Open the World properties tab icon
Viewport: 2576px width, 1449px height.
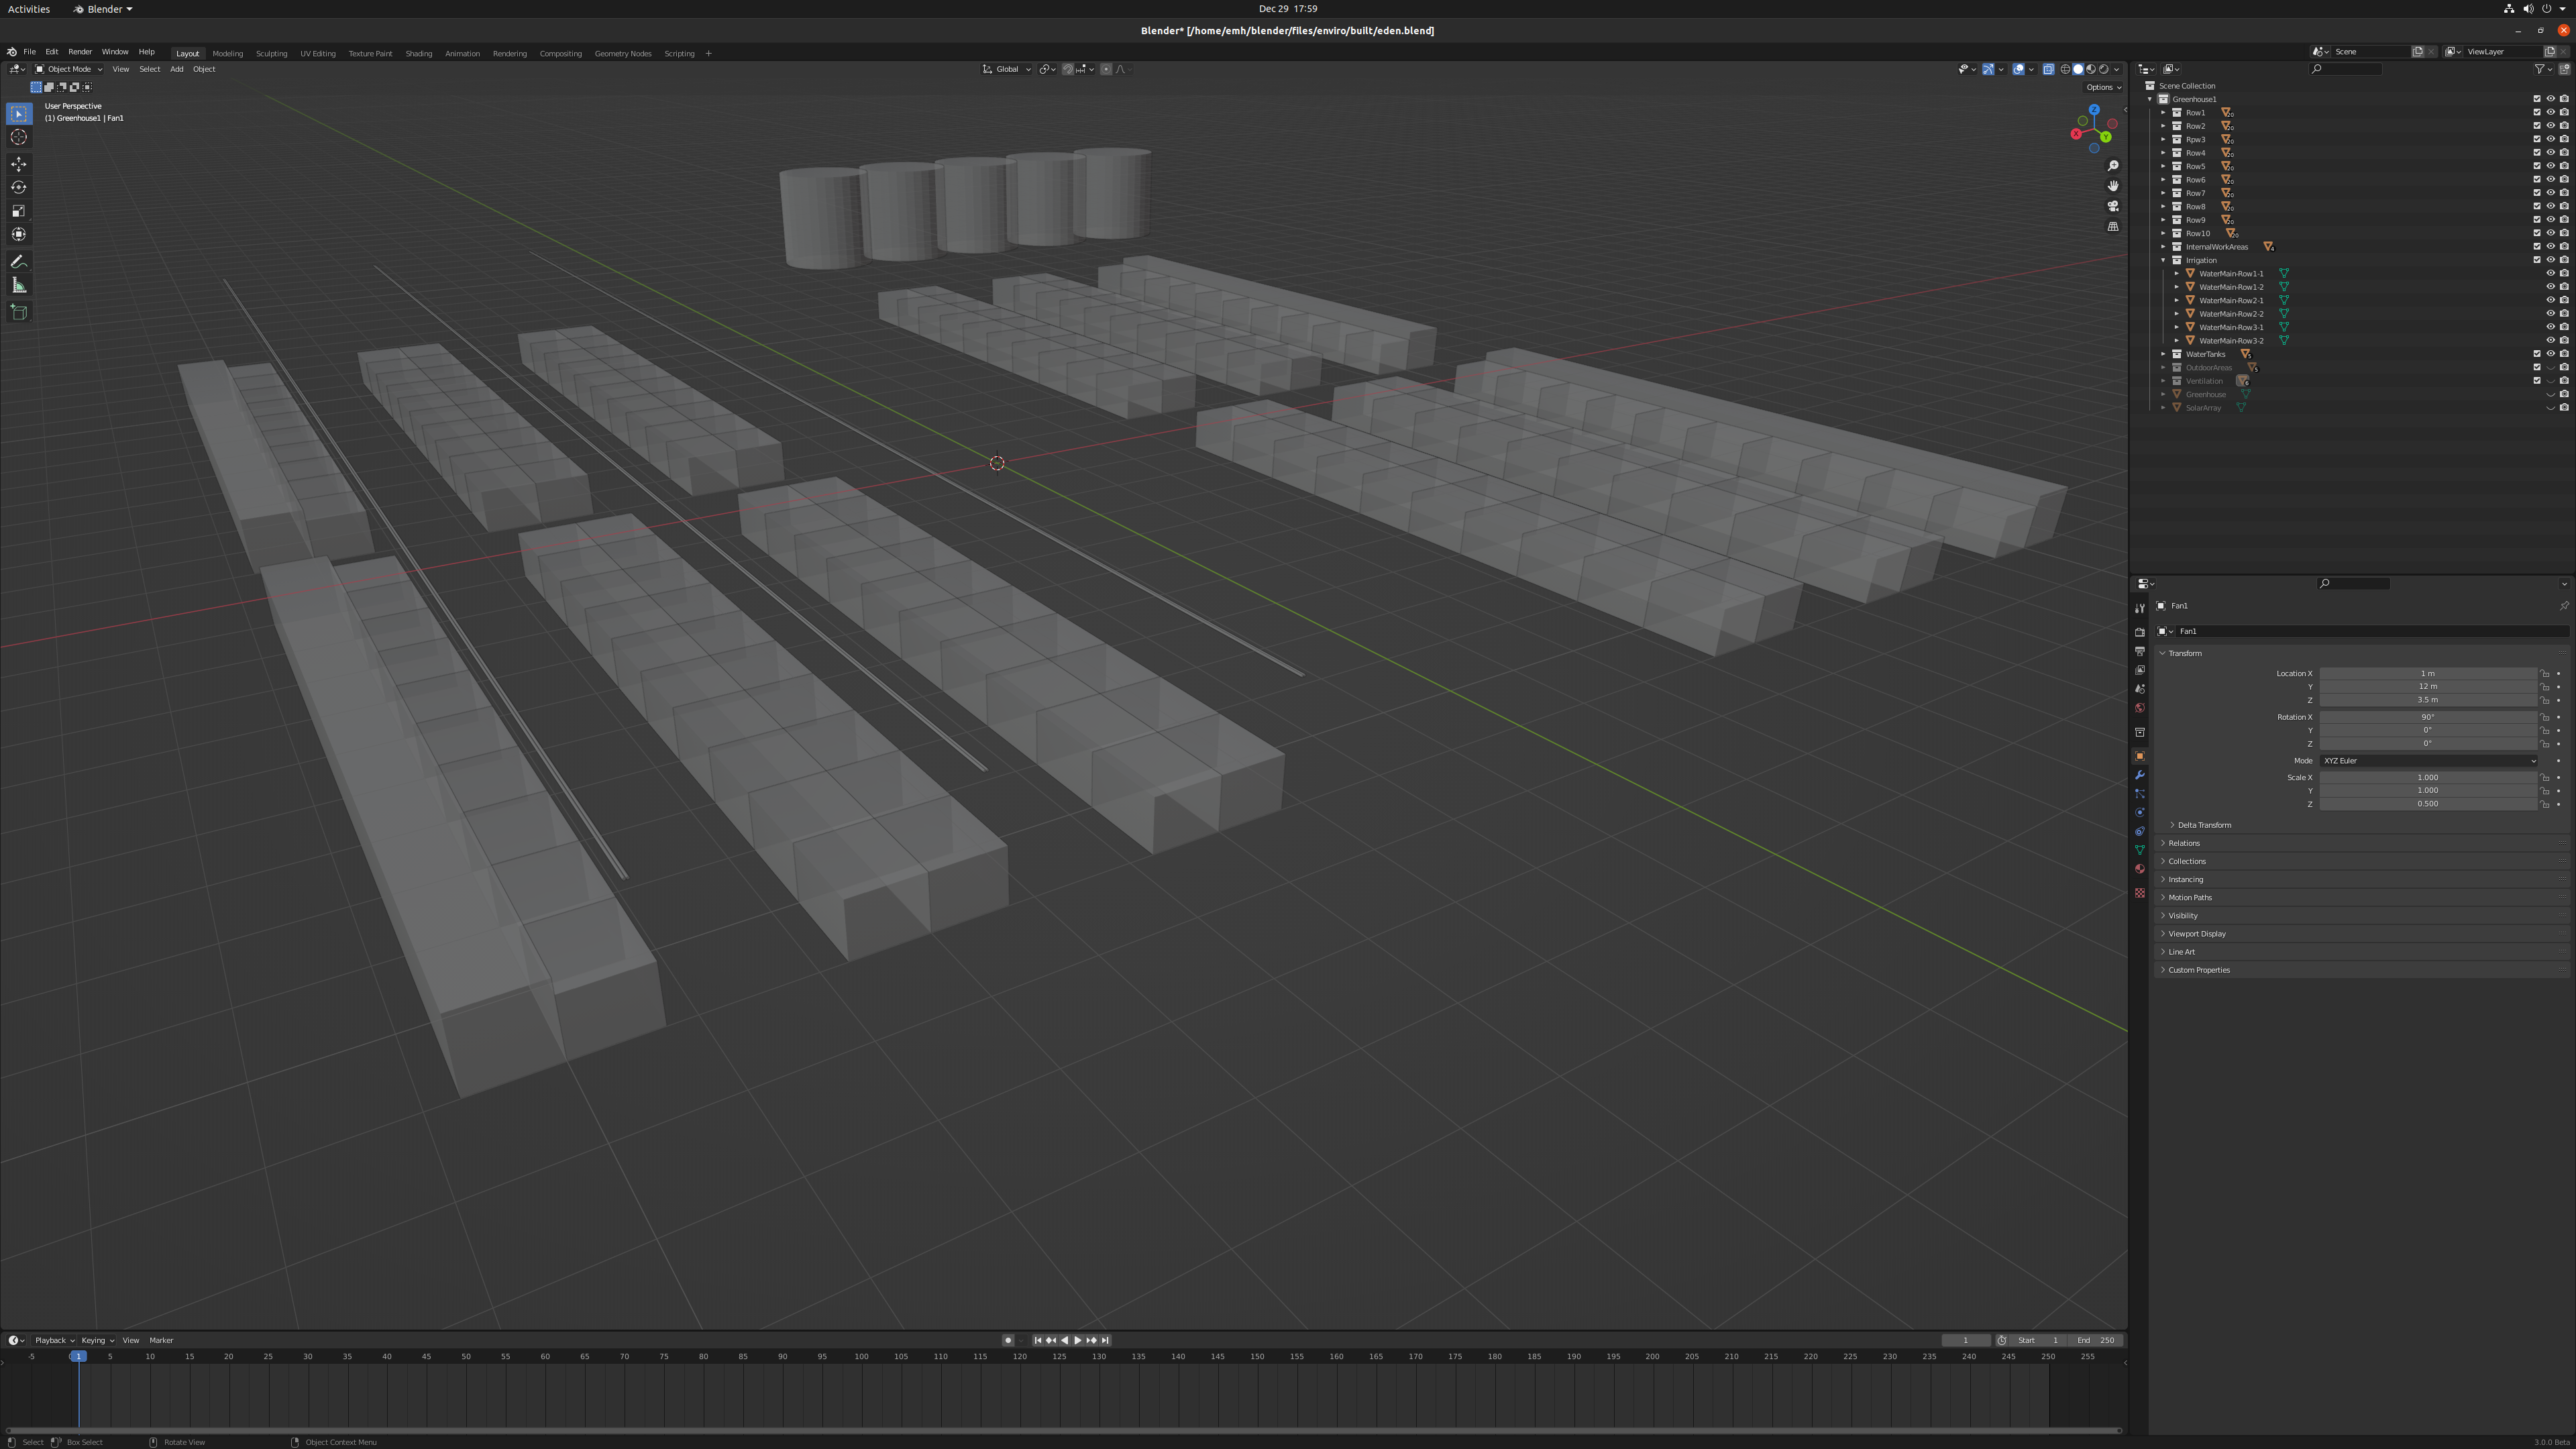2139,708
